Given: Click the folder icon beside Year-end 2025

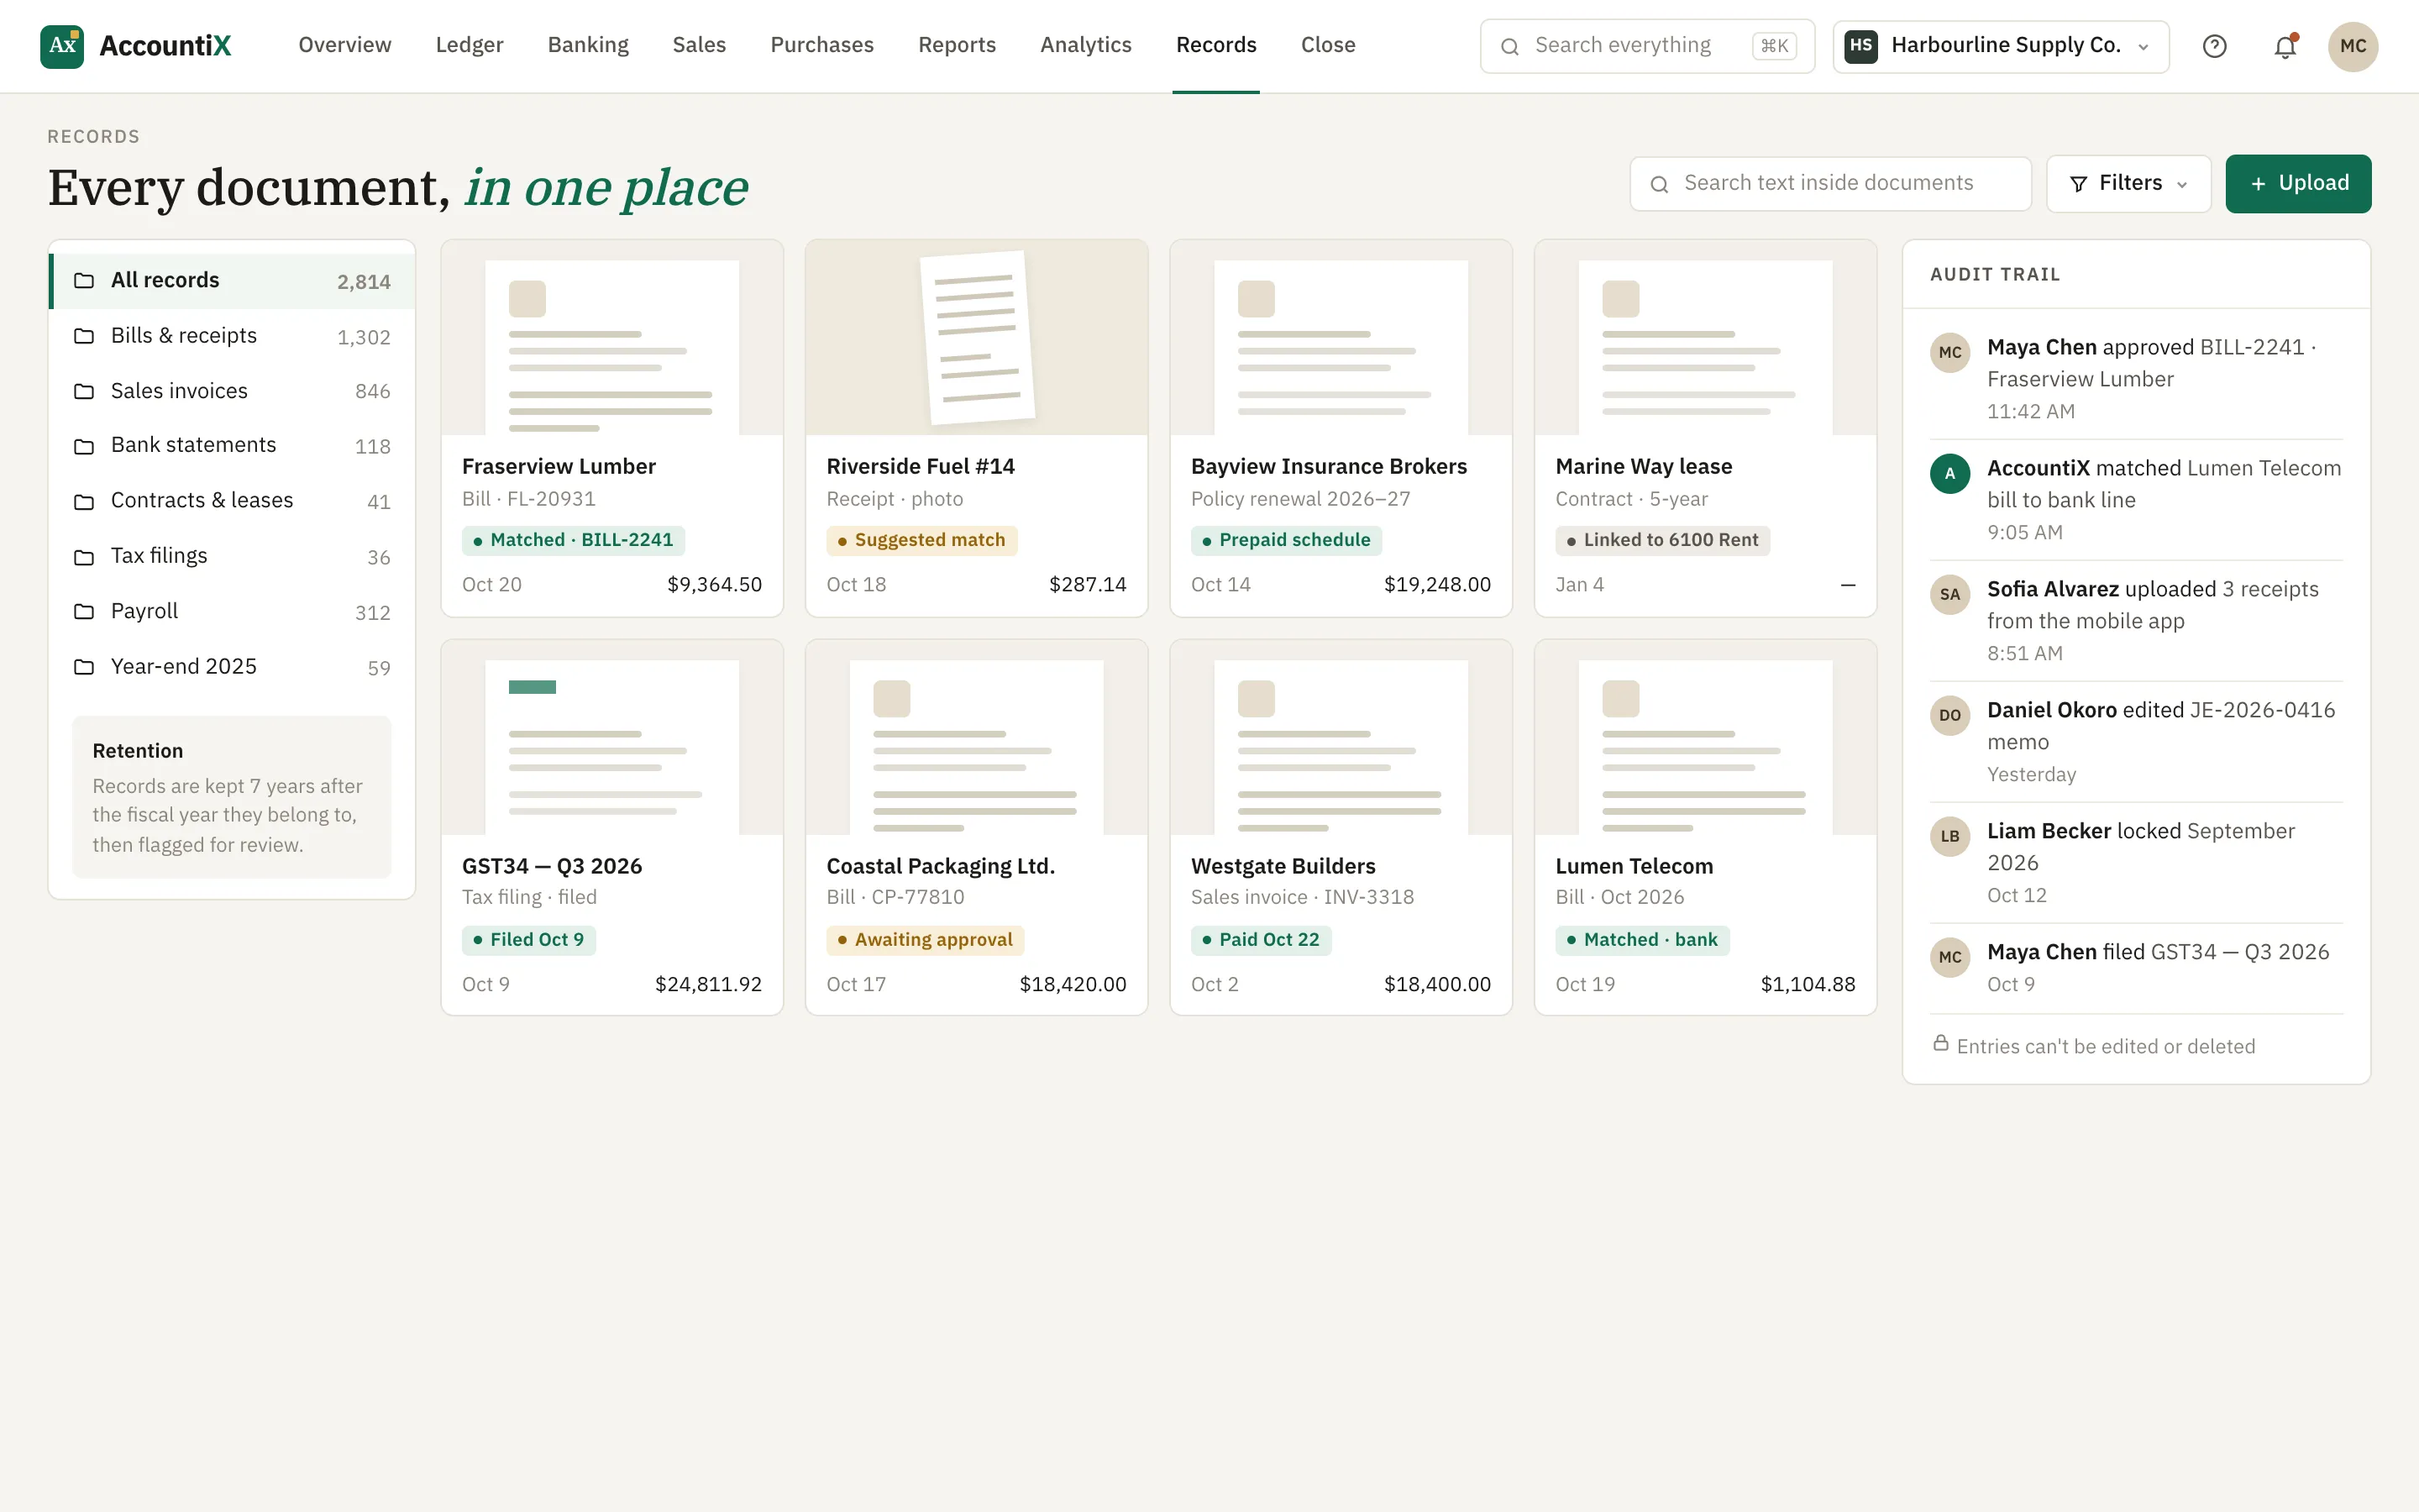Looking at the screenshot, I should click(x=84, y=667).
